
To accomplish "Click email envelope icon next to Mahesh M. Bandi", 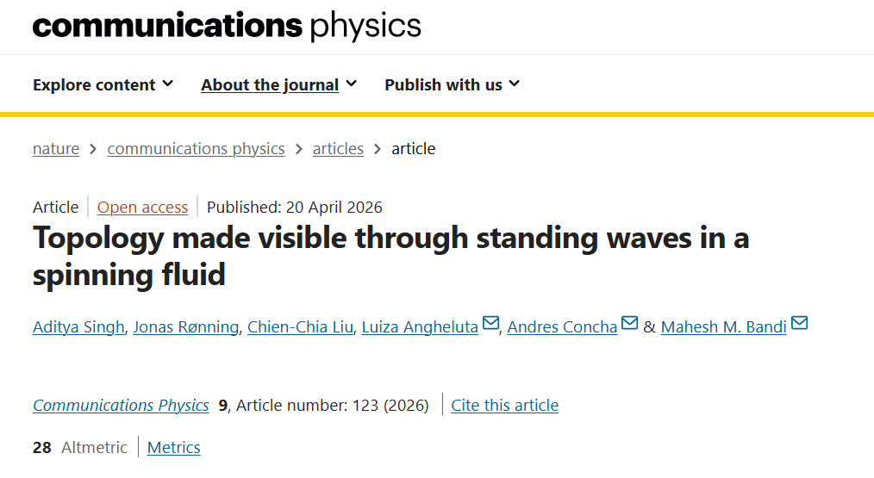I will coord(799,324).
